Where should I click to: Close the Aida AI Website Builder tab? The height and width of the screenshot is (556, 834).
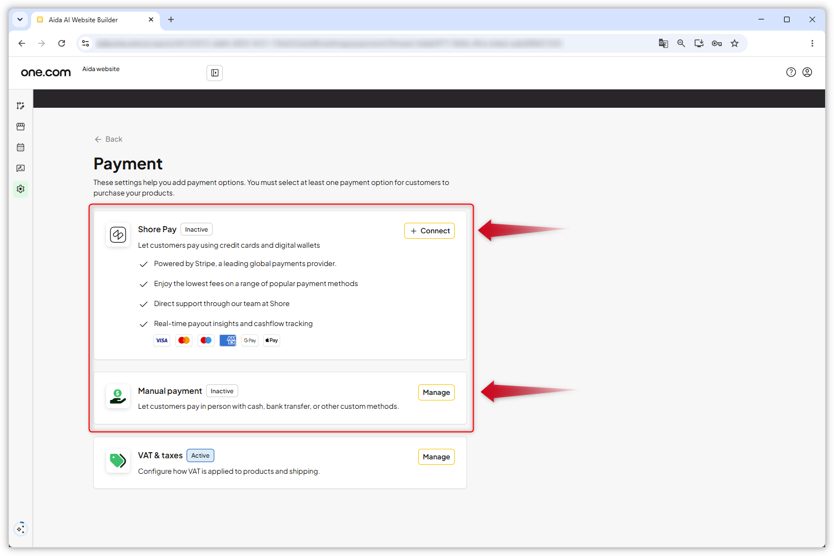151,19
